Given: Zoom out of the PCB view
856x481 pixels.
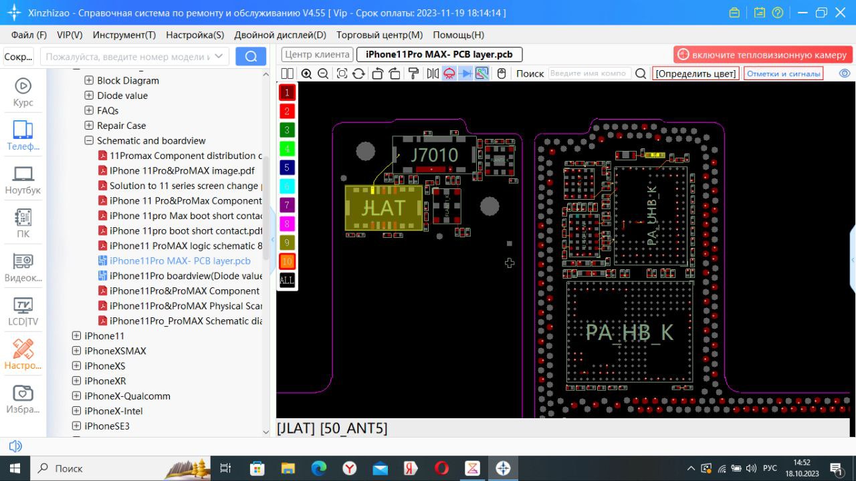Looking at the screenshot, I should (323, 73).
